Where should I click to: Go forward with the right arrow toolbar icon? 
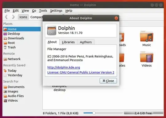point(13,17)
